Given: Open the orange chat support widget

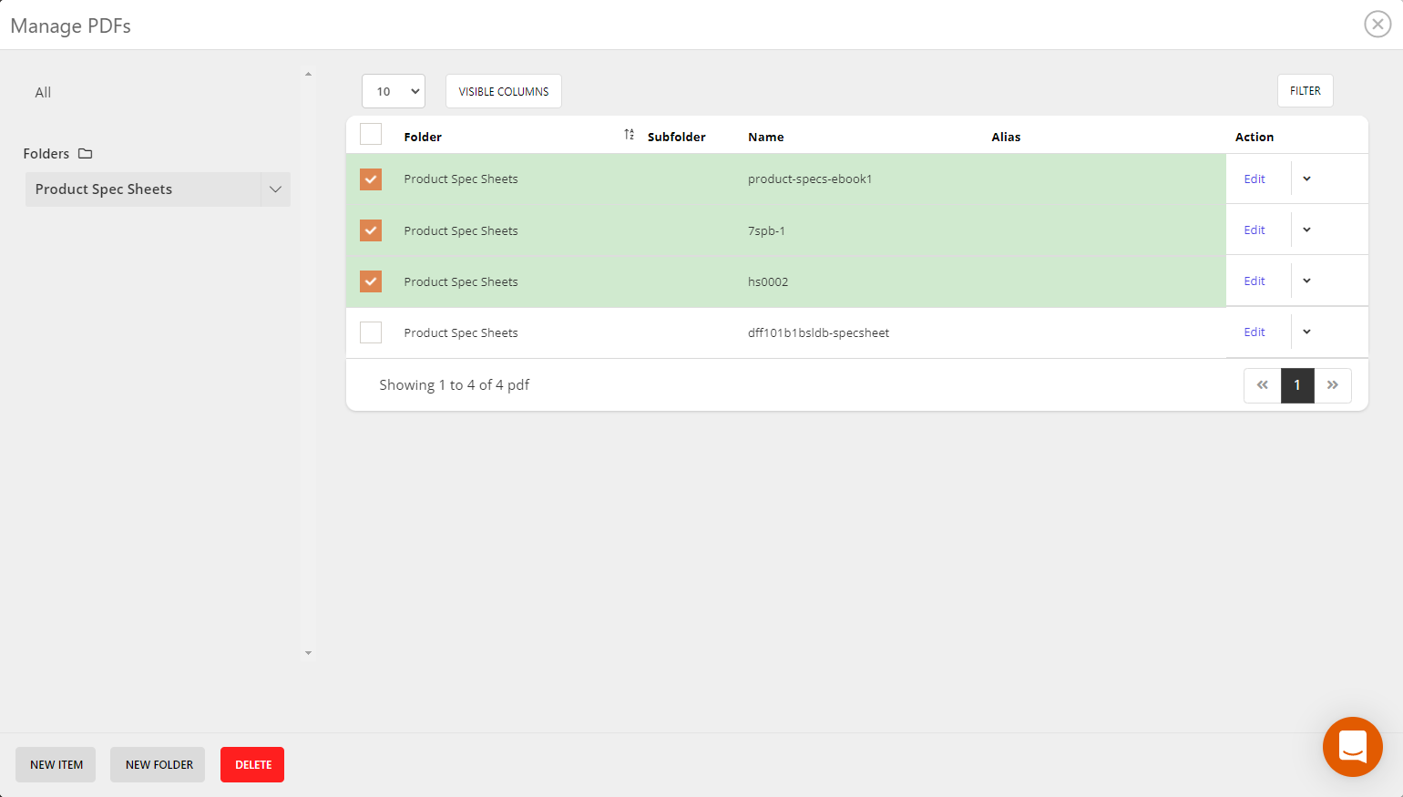Looking at the screenshot, I should [1352, 746].
